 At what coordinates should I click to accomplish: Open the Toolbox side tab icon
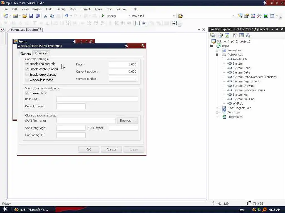coord(3,30)
